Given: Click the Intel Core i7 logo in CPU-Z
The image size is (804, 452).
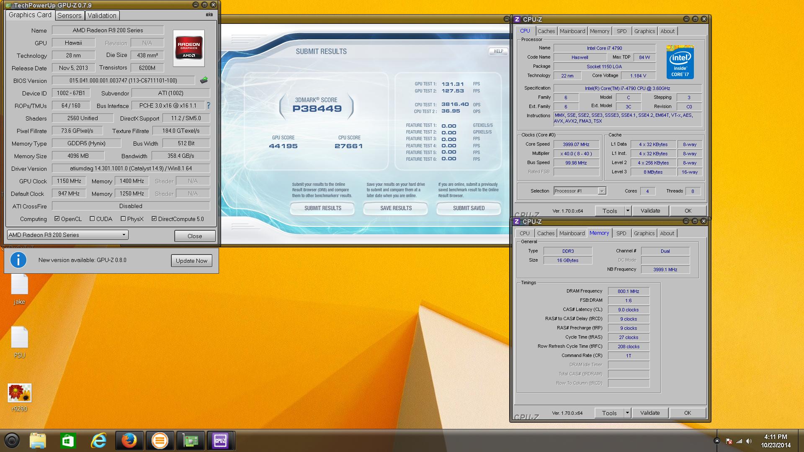Looking at the screenshot, I should [x=680, y=62].
